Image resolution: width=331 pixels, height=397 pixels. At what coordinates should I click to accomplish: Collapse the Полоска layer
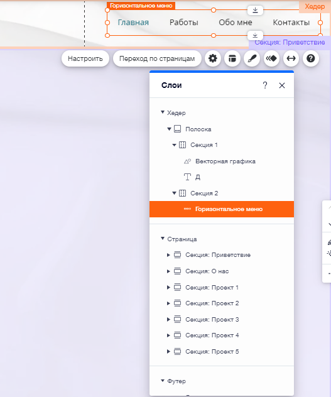[x=169, y=129]
